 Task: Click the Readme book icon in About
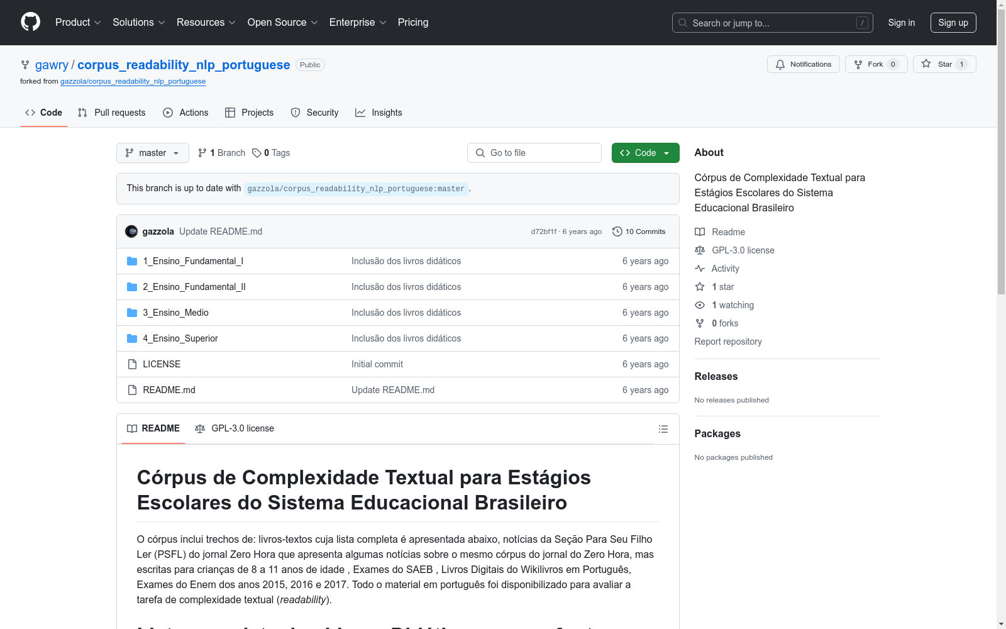click(x=700, y=232)
